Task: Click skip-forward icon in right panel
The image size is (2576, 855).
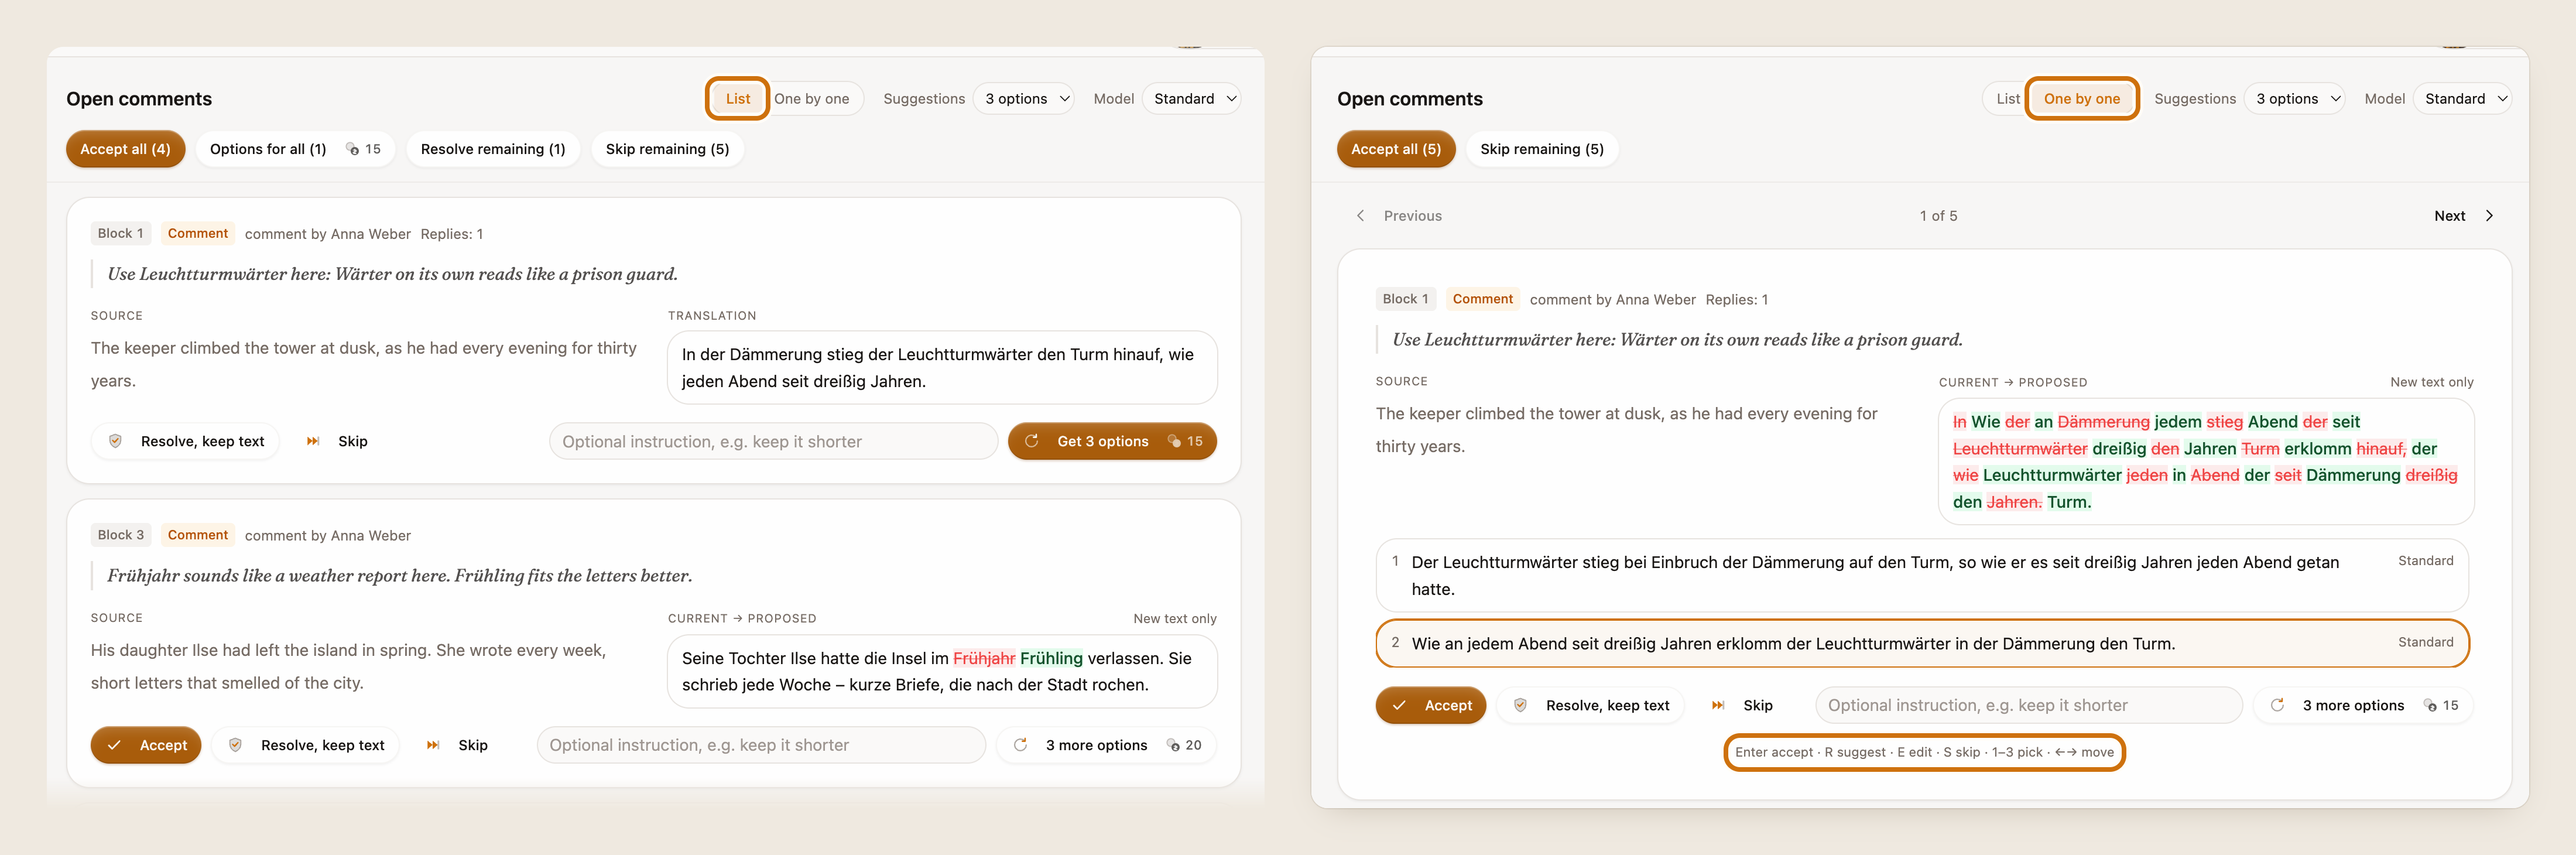Action: click(x=1718, y=705)
